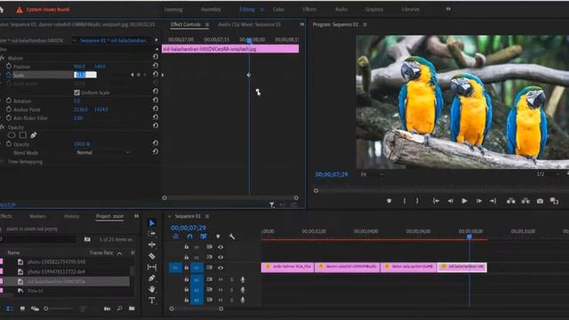Create new bin with folder icon
569x320 pixels.
[x=132, y=308]
